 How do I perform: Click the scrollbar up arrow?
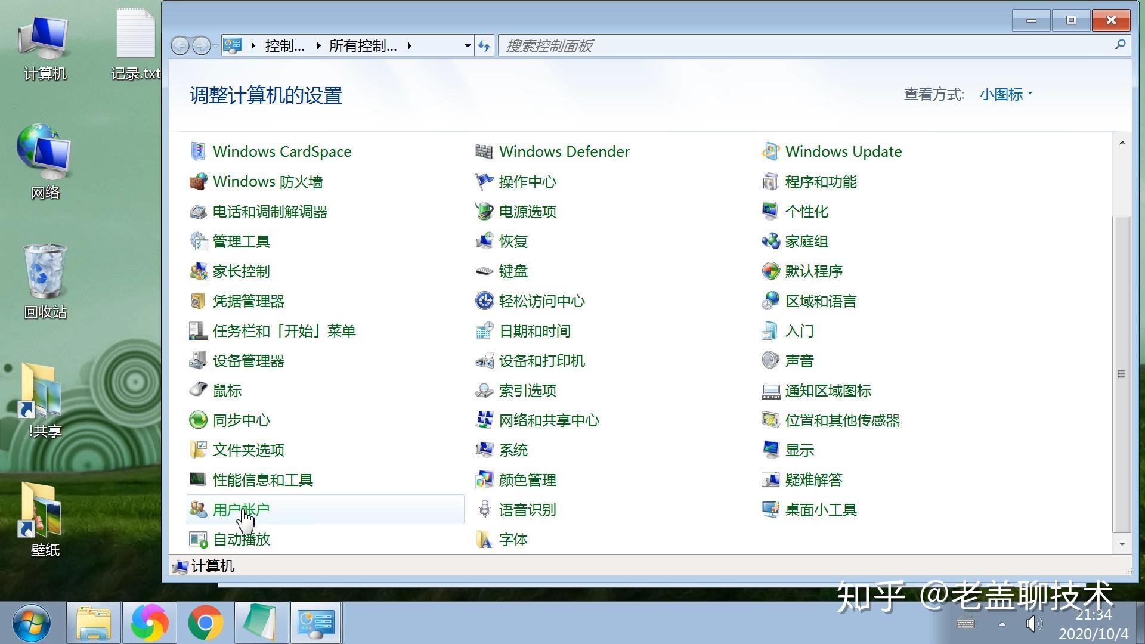[x=1122, y=143]
